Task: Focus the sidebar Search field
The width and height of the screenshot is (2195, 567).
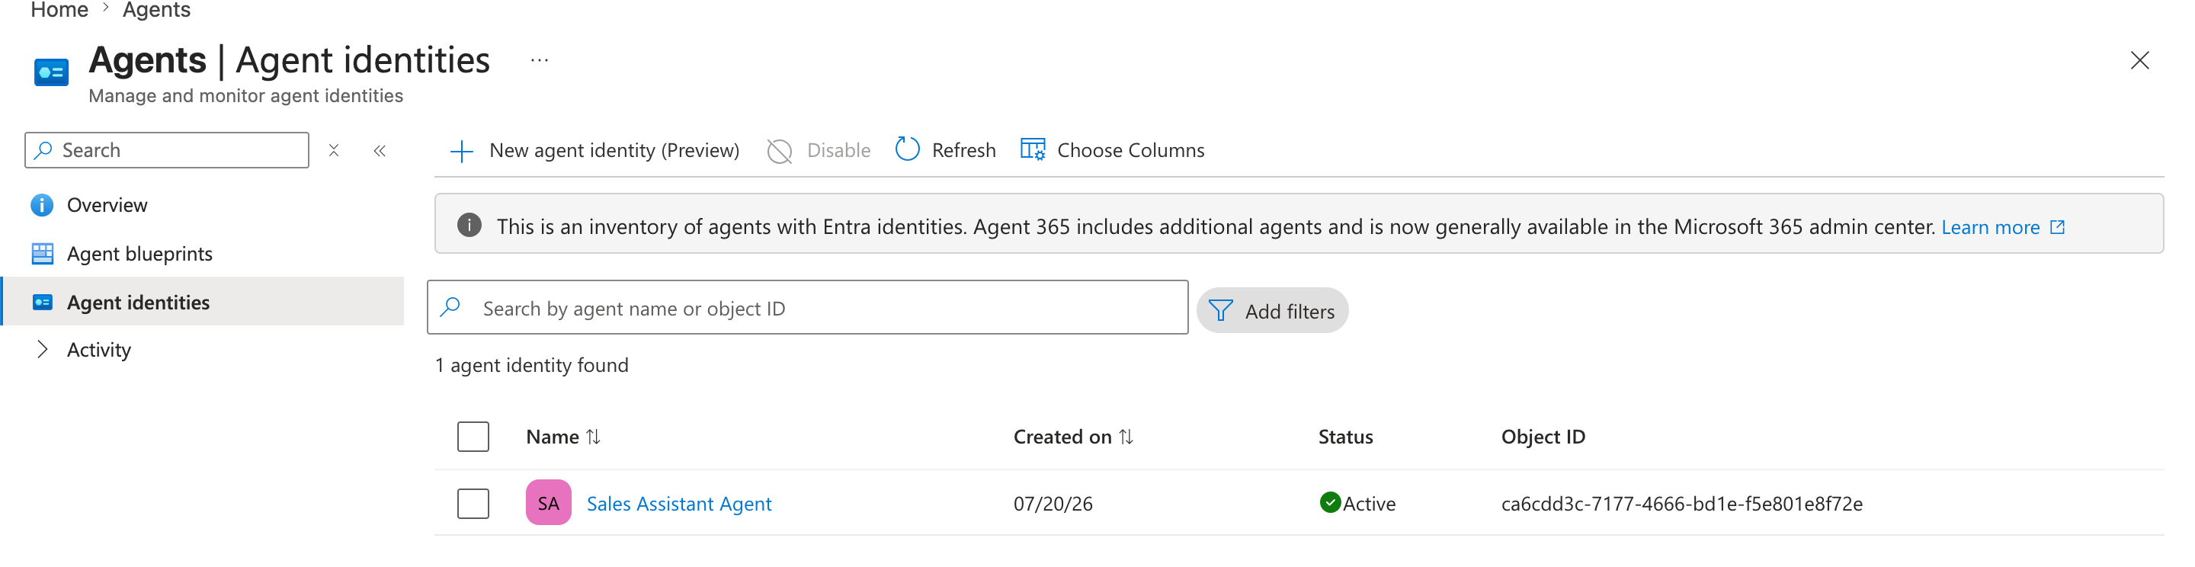Action: tap(167, 150)
